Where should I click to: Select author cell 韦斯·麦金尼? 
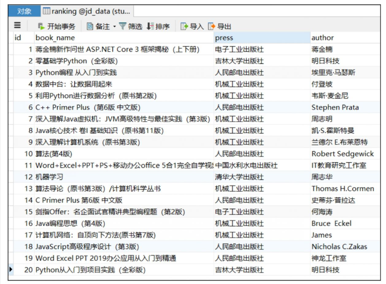tap(345, 96)
